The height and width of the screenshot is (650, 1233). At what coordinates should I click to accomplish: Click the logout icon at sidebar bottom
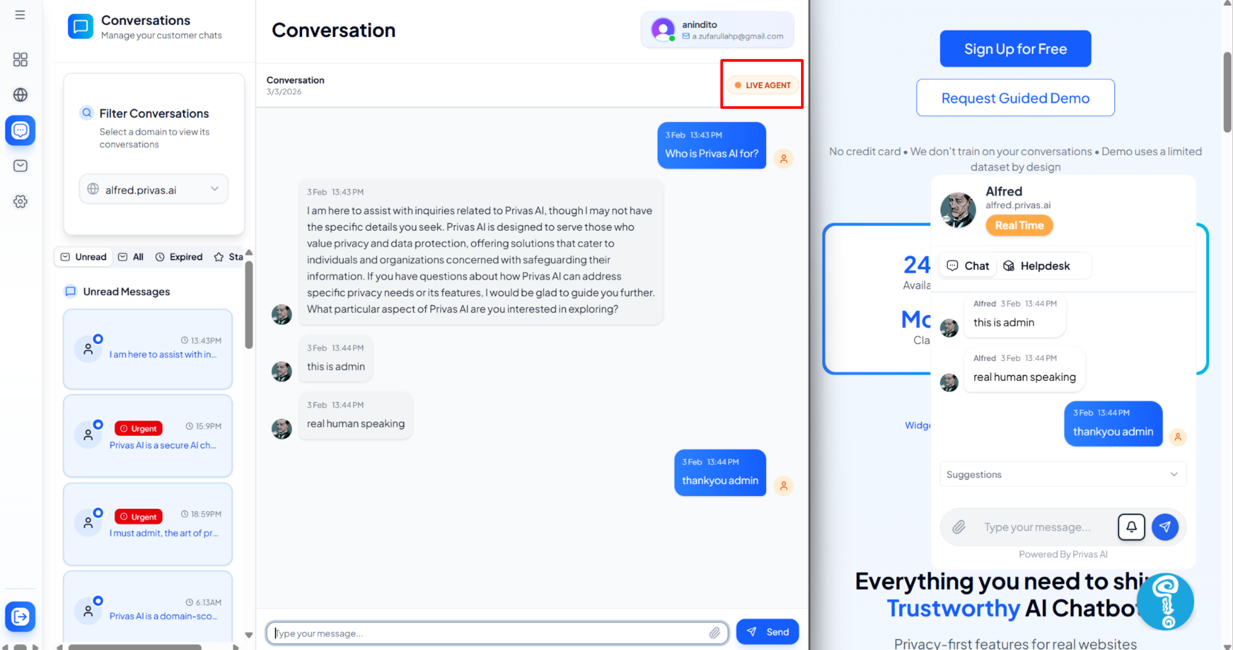pos(20,617)
